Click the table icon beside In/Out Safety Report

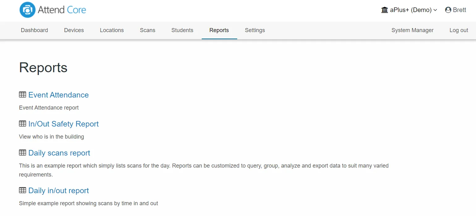click(x=23, y=124)
